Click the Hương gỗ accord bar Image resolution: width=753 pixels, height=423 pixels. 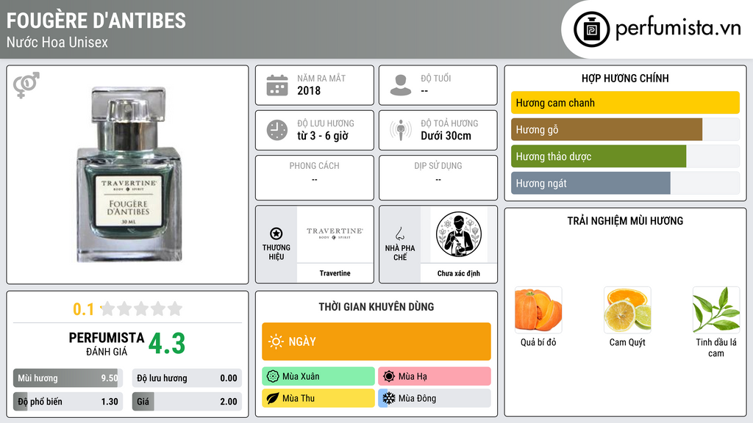tap(625, 129)
